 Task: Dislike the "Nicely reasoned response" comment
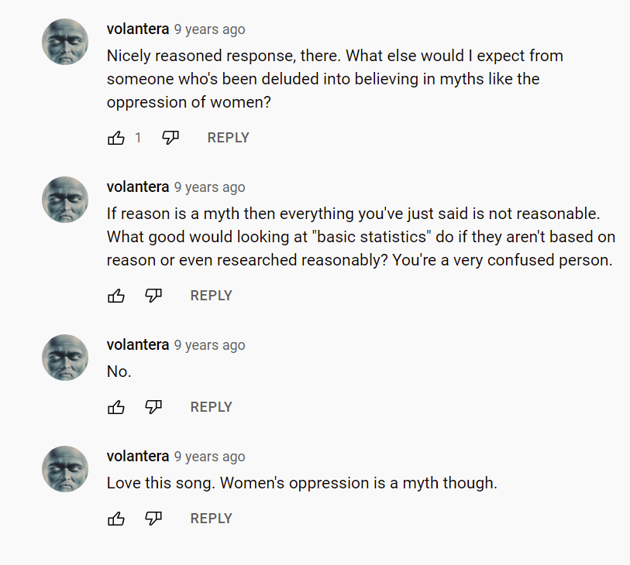170,138
